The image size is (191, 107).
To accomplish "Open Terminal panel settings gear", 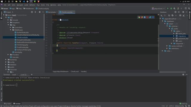I will pos(183,75).
